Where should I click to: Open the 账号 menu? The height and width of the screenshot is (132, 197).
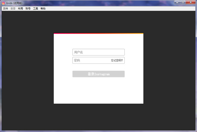(28, 9)
